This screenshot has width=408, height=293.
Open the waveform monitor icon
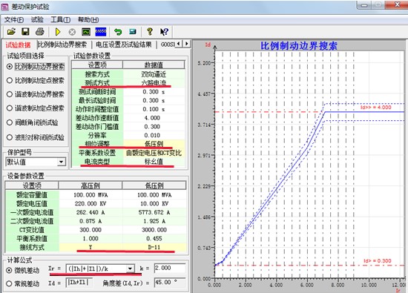[86, 32]
